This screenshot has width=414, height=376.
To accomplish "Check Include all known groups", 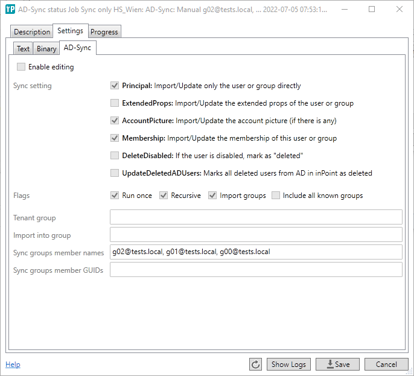I will click(x=276, y=196).
